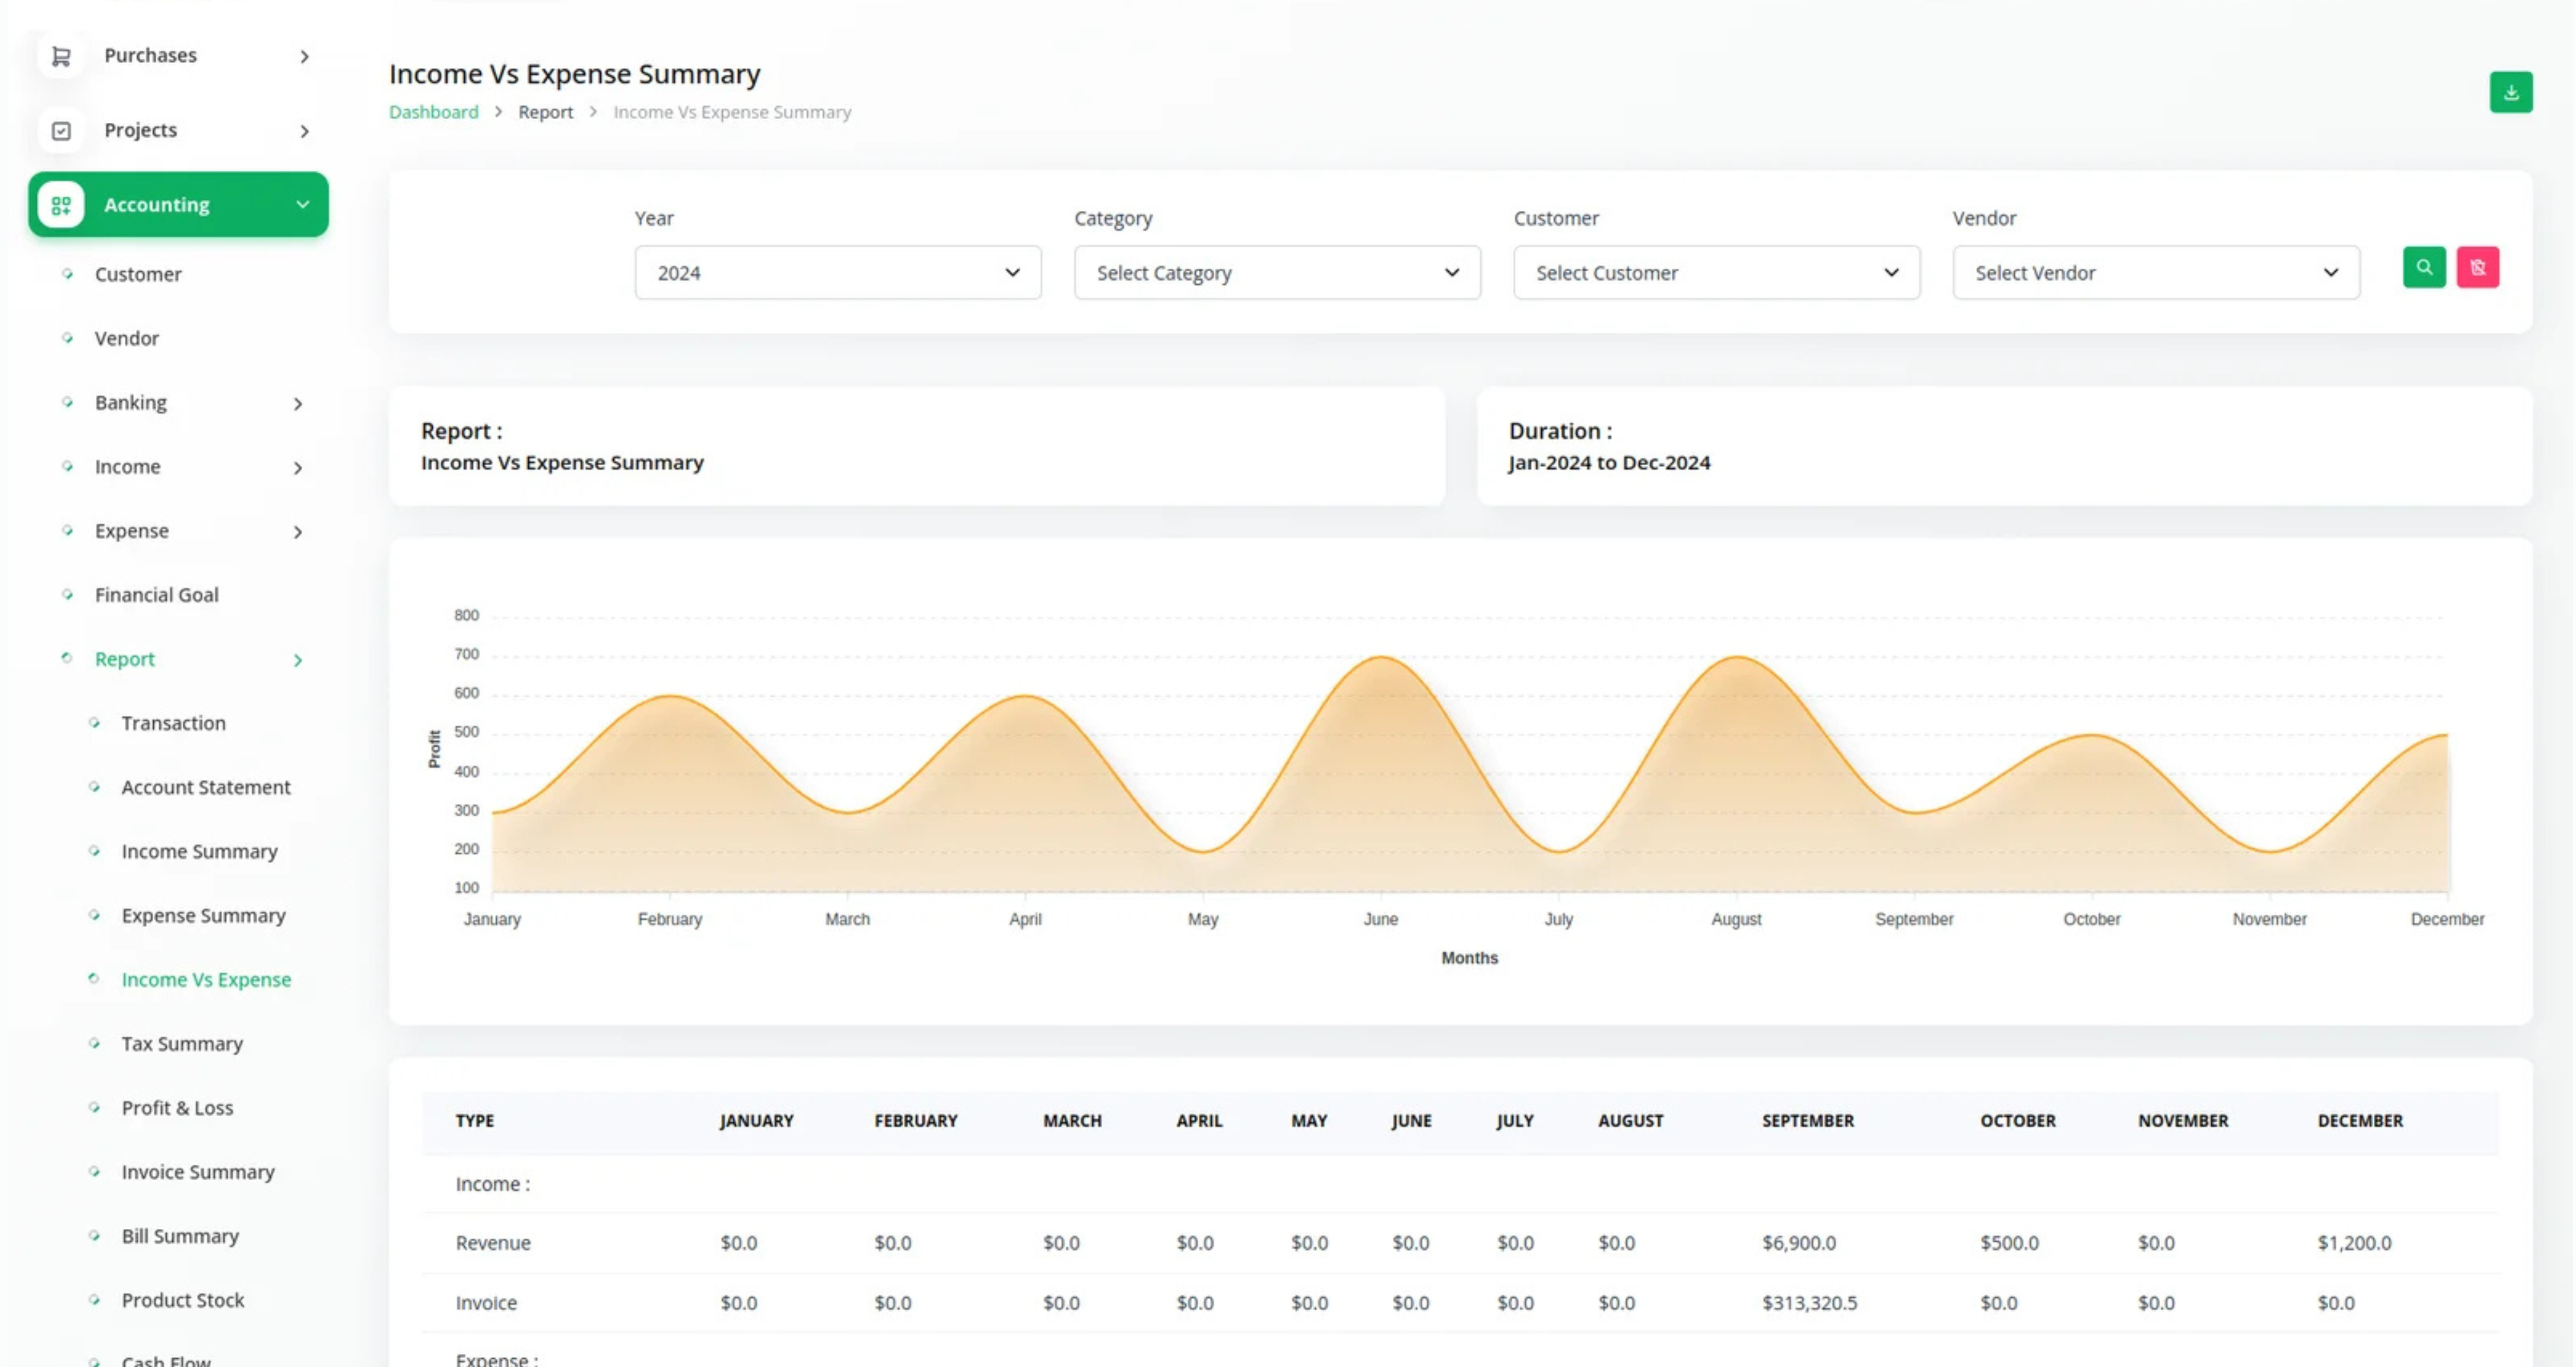
Task: Select Invoice Summary in the sidebar
Action: (x=198, y=1172)
